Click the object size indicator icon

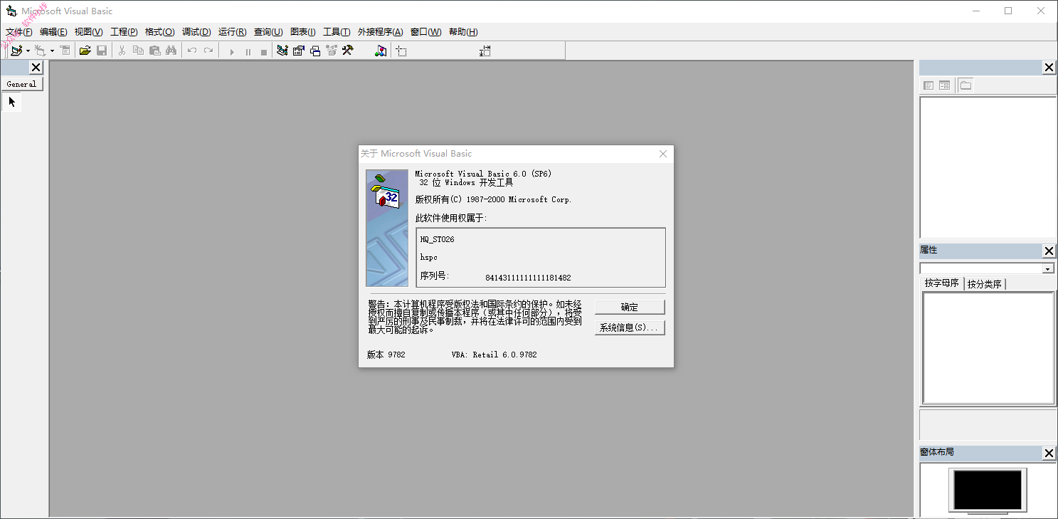pos(485,51)
